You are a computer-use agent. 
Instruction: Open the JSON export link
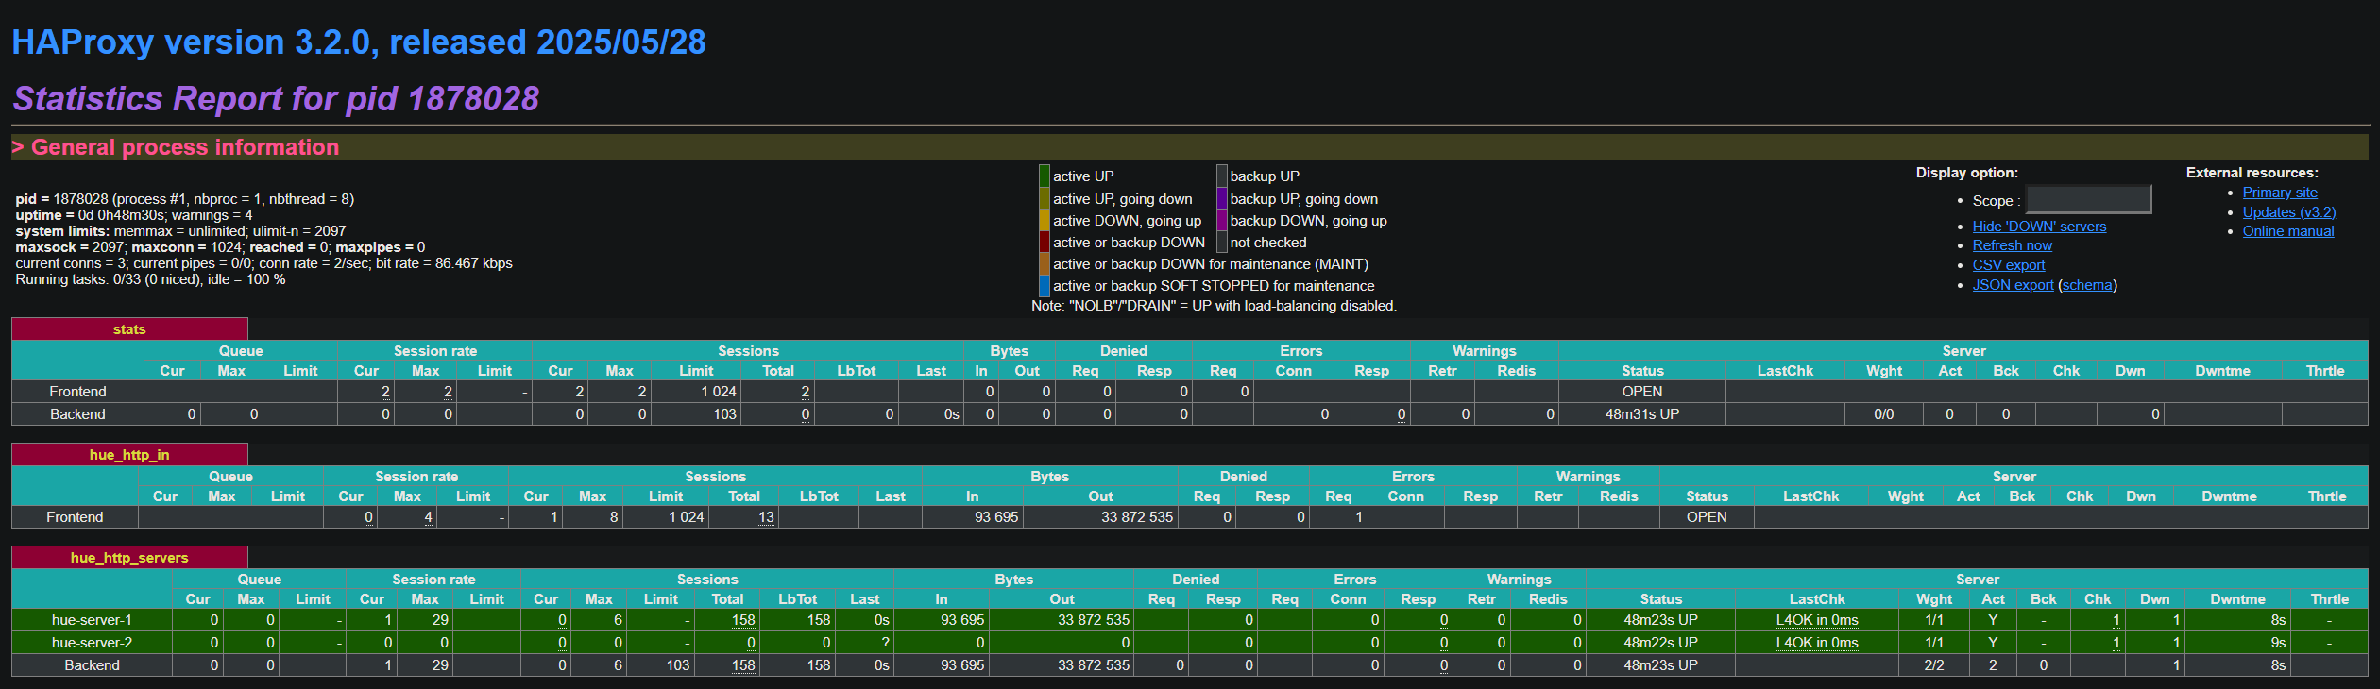point(2013,285)
